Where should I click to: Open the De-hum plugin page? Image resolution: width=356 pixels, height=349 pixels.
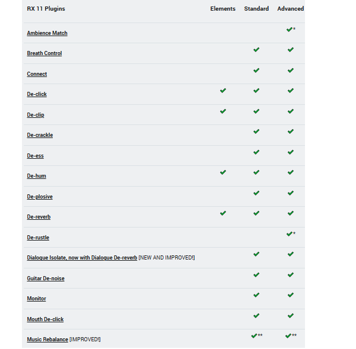point(36,176)
